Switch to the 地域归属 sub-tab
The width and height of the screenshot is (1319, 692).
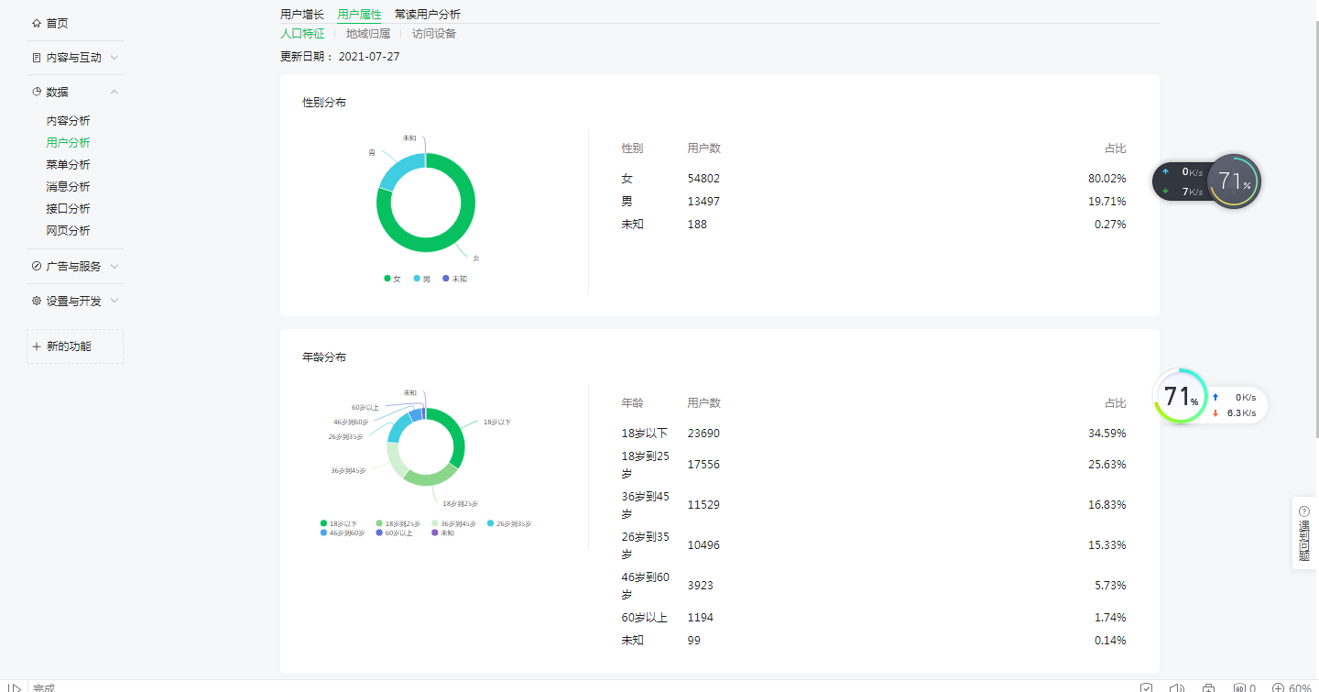point(368,34)
